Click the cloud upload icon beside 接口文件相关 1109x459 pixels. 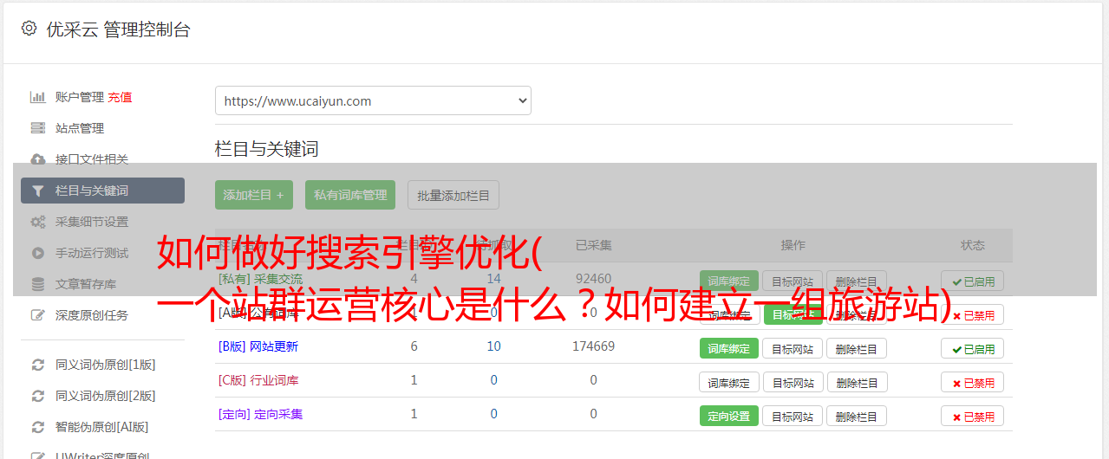pyautogui.click(x=38, y=159)
